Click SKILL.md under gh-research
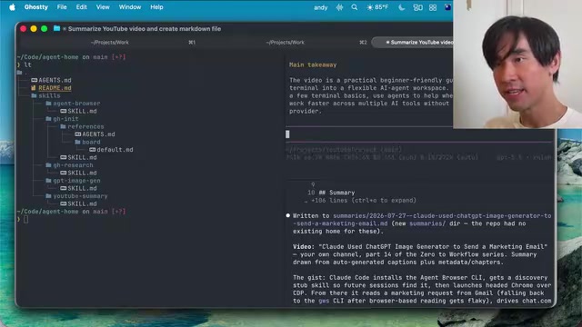The width and height of the screenshot is (582, 327). (x=82, y=173)
